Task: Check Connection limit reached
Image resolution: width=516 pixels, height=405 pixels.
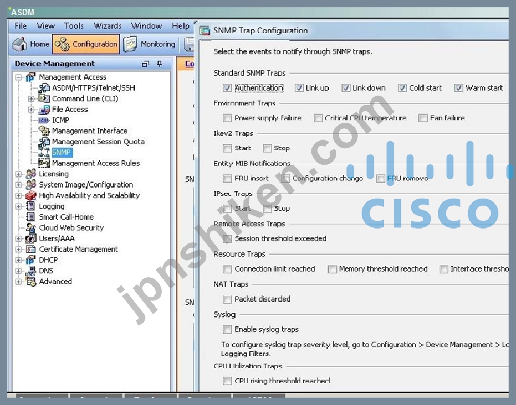Action: point(227,269)
